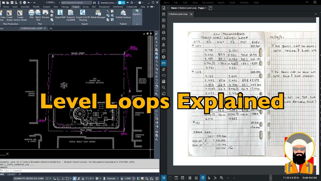This screenshot has height=181, width=321.
Task: Open Revu page size dropdown at bottom
Action: click(x=270, y=178)
